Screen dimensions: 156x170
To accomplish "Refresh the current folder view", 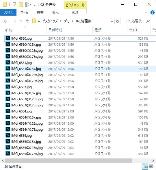I will pos(117,21).
